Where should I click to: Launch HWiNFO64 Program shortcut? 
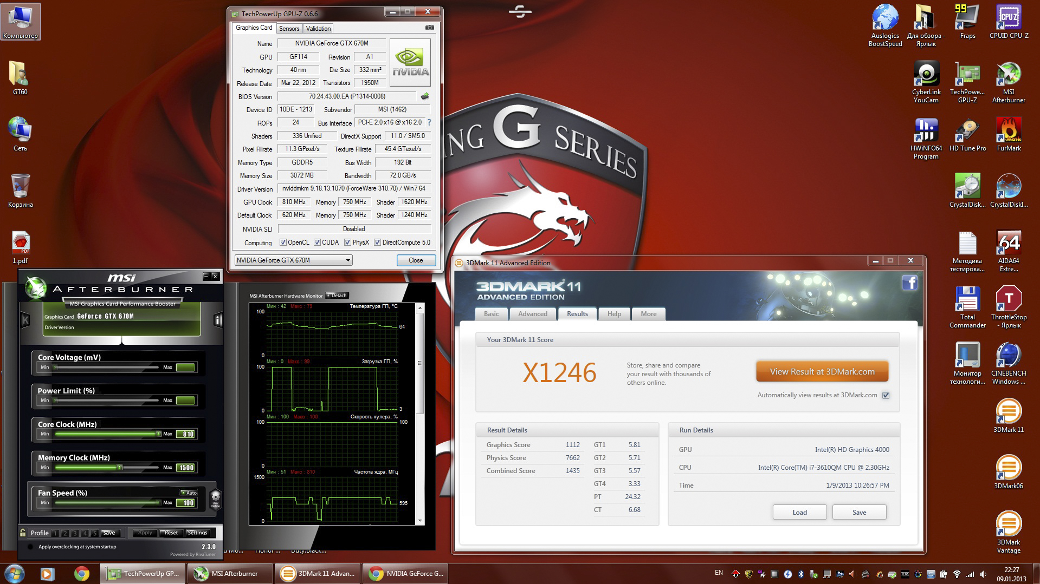click(x=926, y=138)
